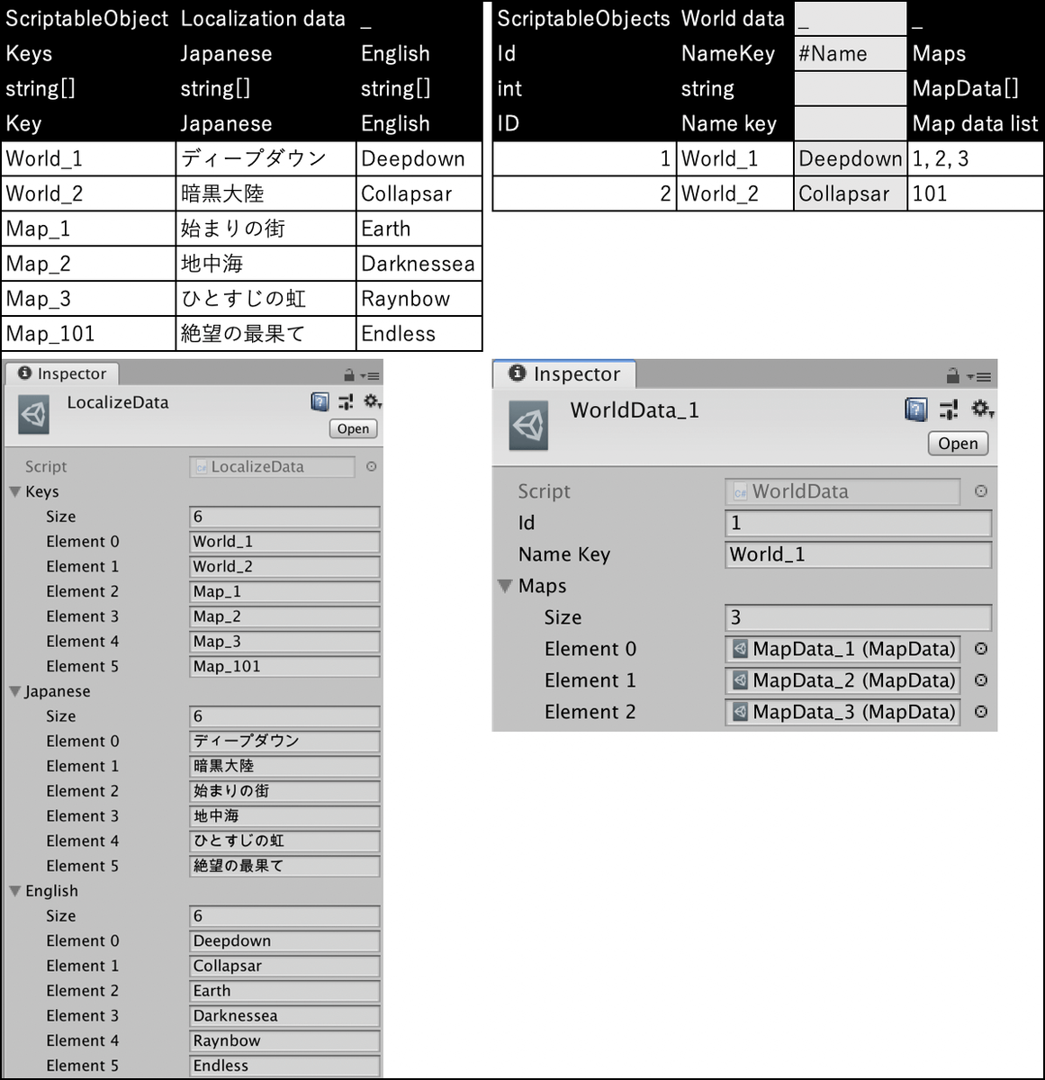Click Keys field containing Map_3
Image resolution: width=1045 pixels, height=1080 pixels.
[x=284, y=642]
